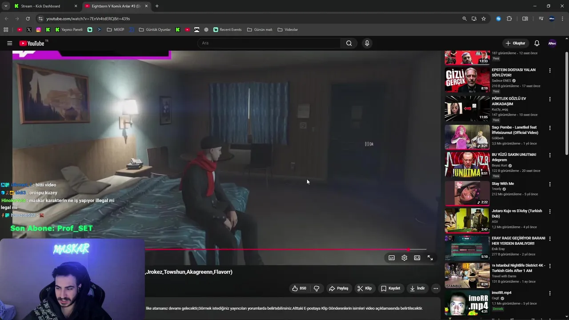The image size is (569, 320).
Task: Open the reading mode side panel icon
Action: click(x=525, y=19)
